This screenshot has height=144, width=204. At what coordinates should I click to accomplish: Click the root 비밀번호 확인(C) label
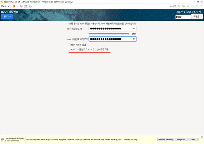pos(78,39)
